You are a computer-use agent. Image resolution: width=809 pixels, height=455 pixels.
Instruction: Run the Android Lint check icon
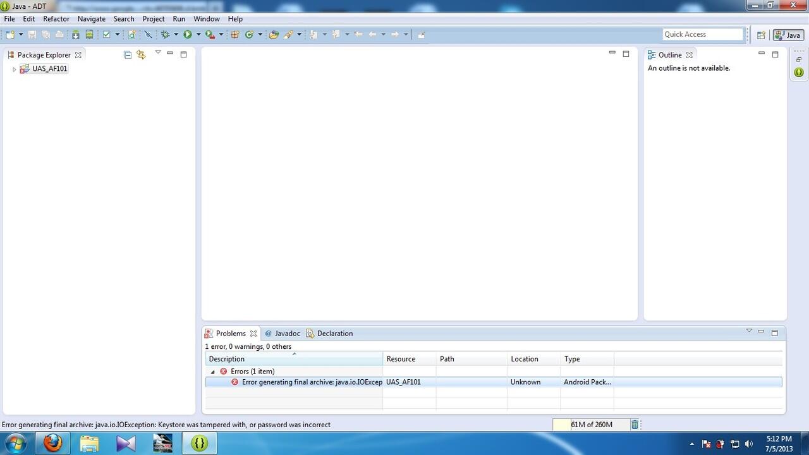click(107, 34)
